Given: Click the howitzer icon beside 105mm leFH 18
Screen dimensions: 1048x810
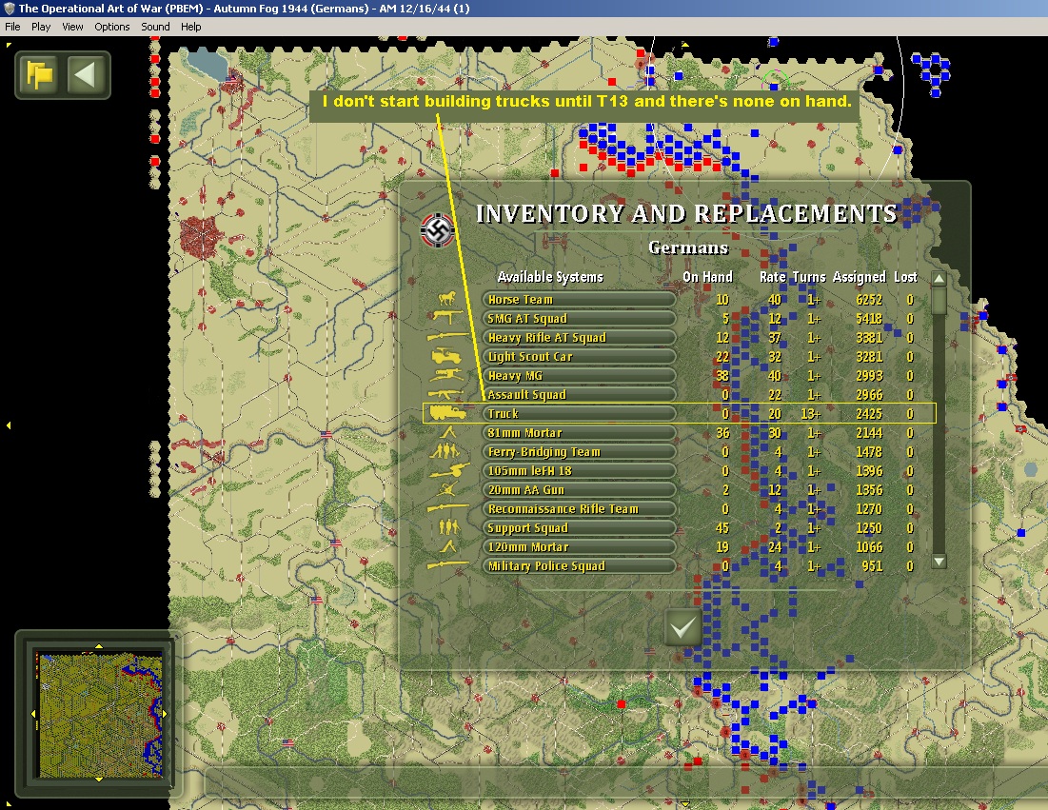Looking at the screenshot, I should pos(449,470).
